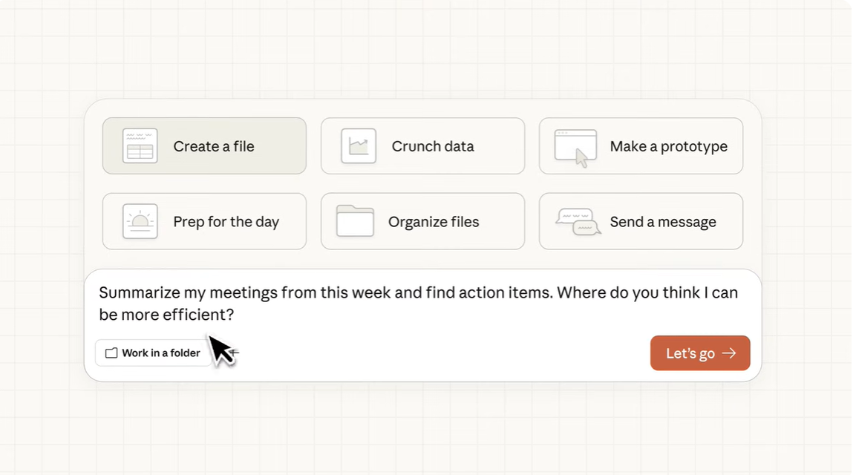Select the spreadsheet icon on Create a file

click(140, 146)
